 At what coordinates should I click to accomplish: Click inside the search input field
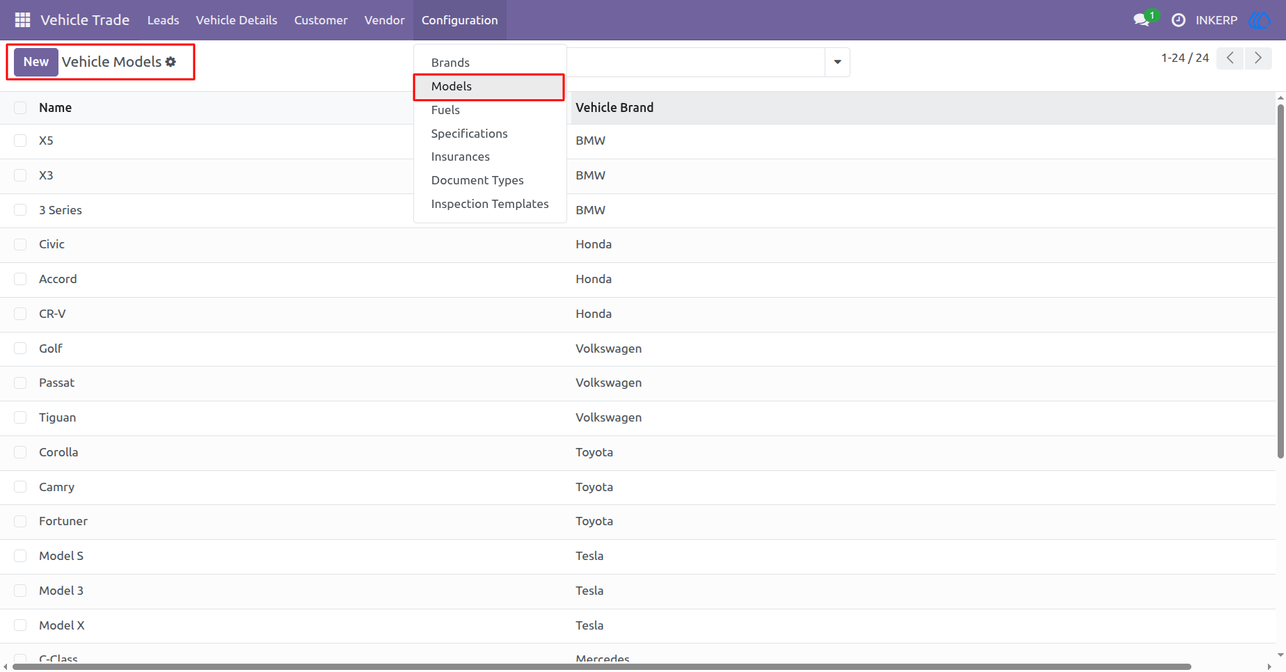696,62
